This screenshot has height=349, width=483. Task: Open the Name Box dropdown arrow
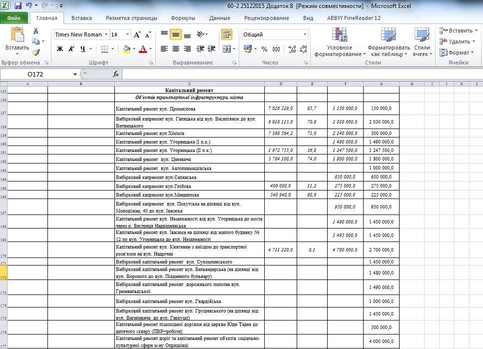(75, 74)
